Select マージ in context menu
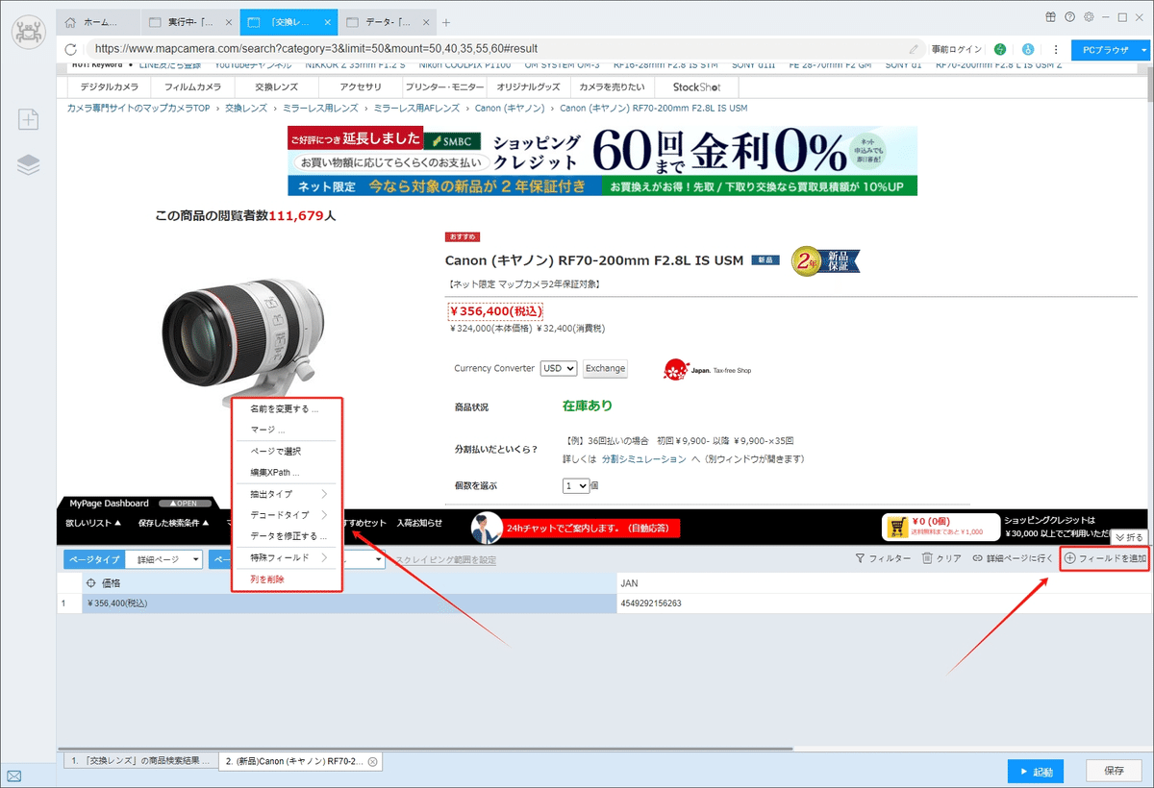1154x788 pixels. pos(267,430)
